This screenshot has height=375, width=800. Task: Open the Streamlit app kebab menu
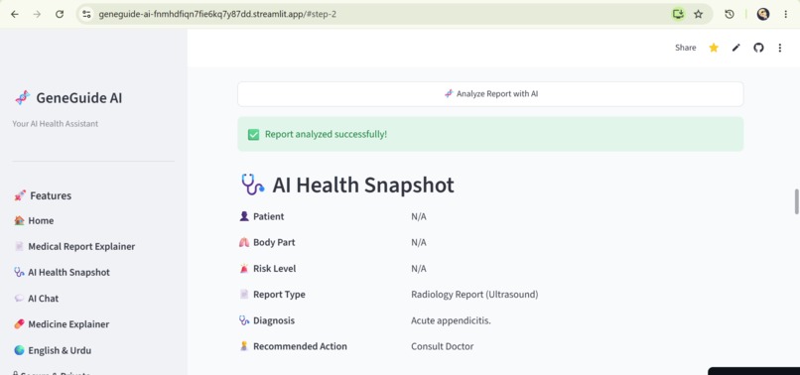point(779,48)
